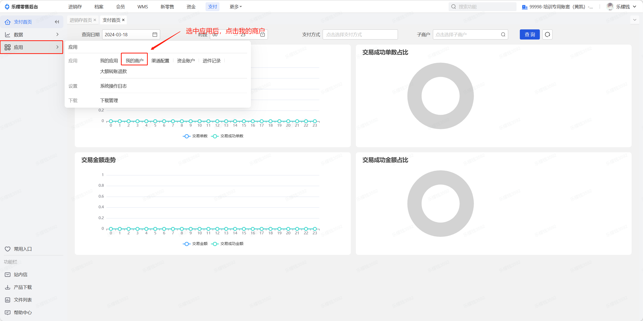643x321 pixels.
Task: Open 会员 in the top navigation
Action: coord(120,7)
